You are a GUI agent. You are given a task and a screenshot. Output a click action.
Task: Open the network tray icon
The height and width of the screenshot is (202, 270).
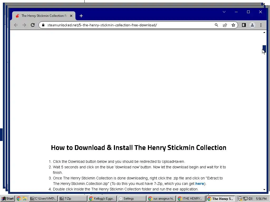[245, 199]
